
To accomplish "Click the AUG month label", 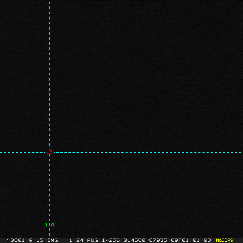I will coord(92,240).
